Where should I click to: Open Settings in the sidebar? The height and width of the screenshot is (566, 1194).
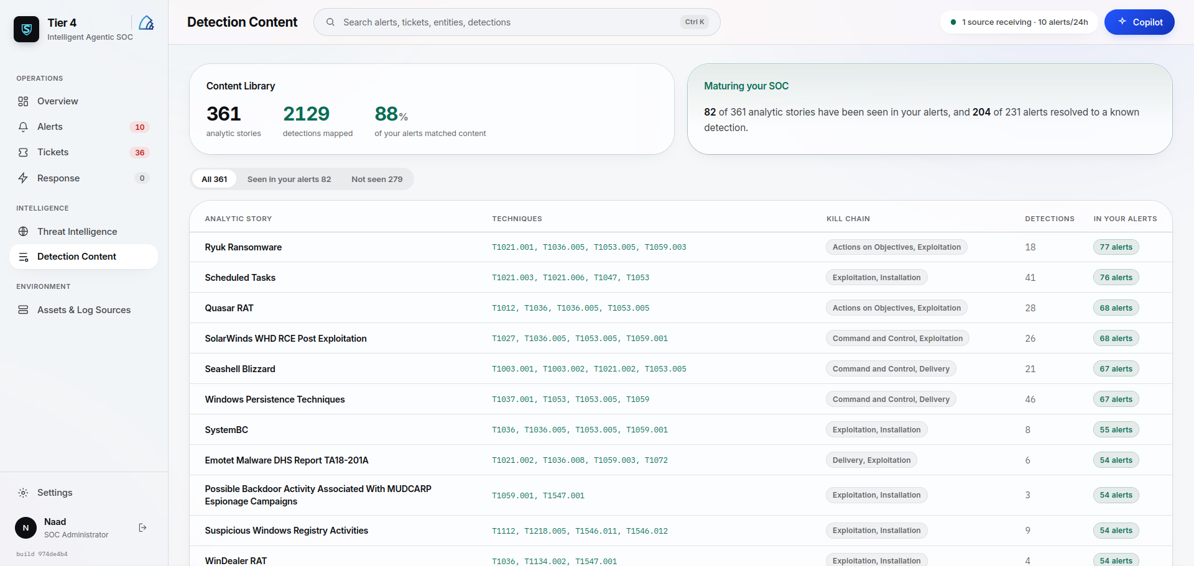tap(83, 493)
